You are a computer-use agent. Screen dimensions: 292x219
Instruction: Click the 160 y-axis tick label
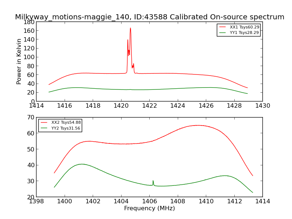(29, 31)
